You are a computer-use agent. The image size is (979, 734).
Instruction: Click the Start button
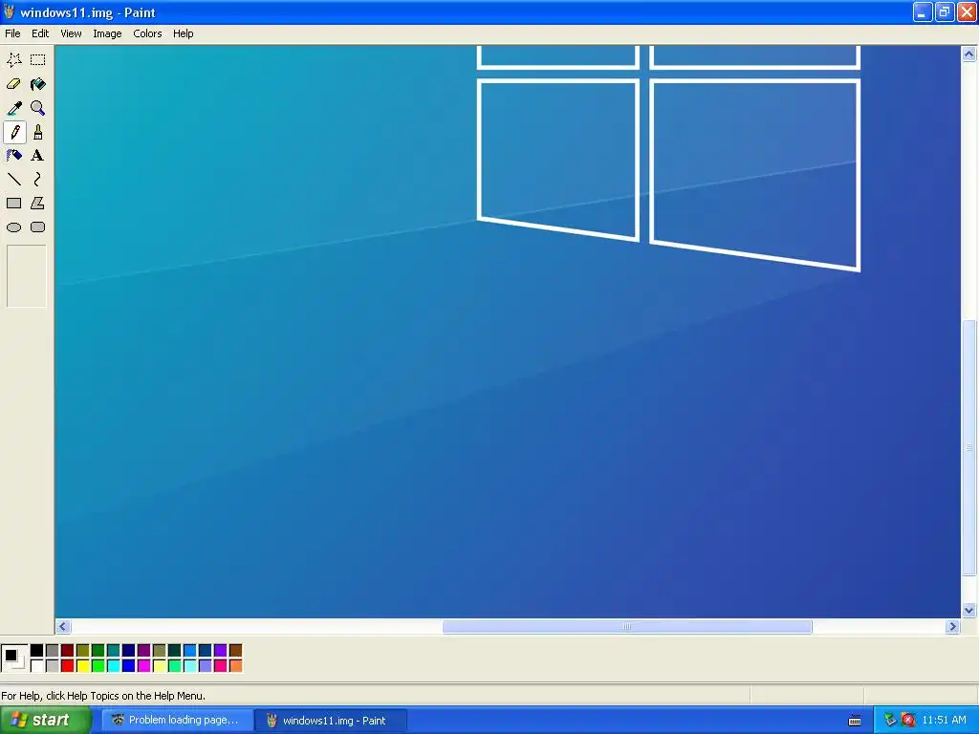[45, 721]
